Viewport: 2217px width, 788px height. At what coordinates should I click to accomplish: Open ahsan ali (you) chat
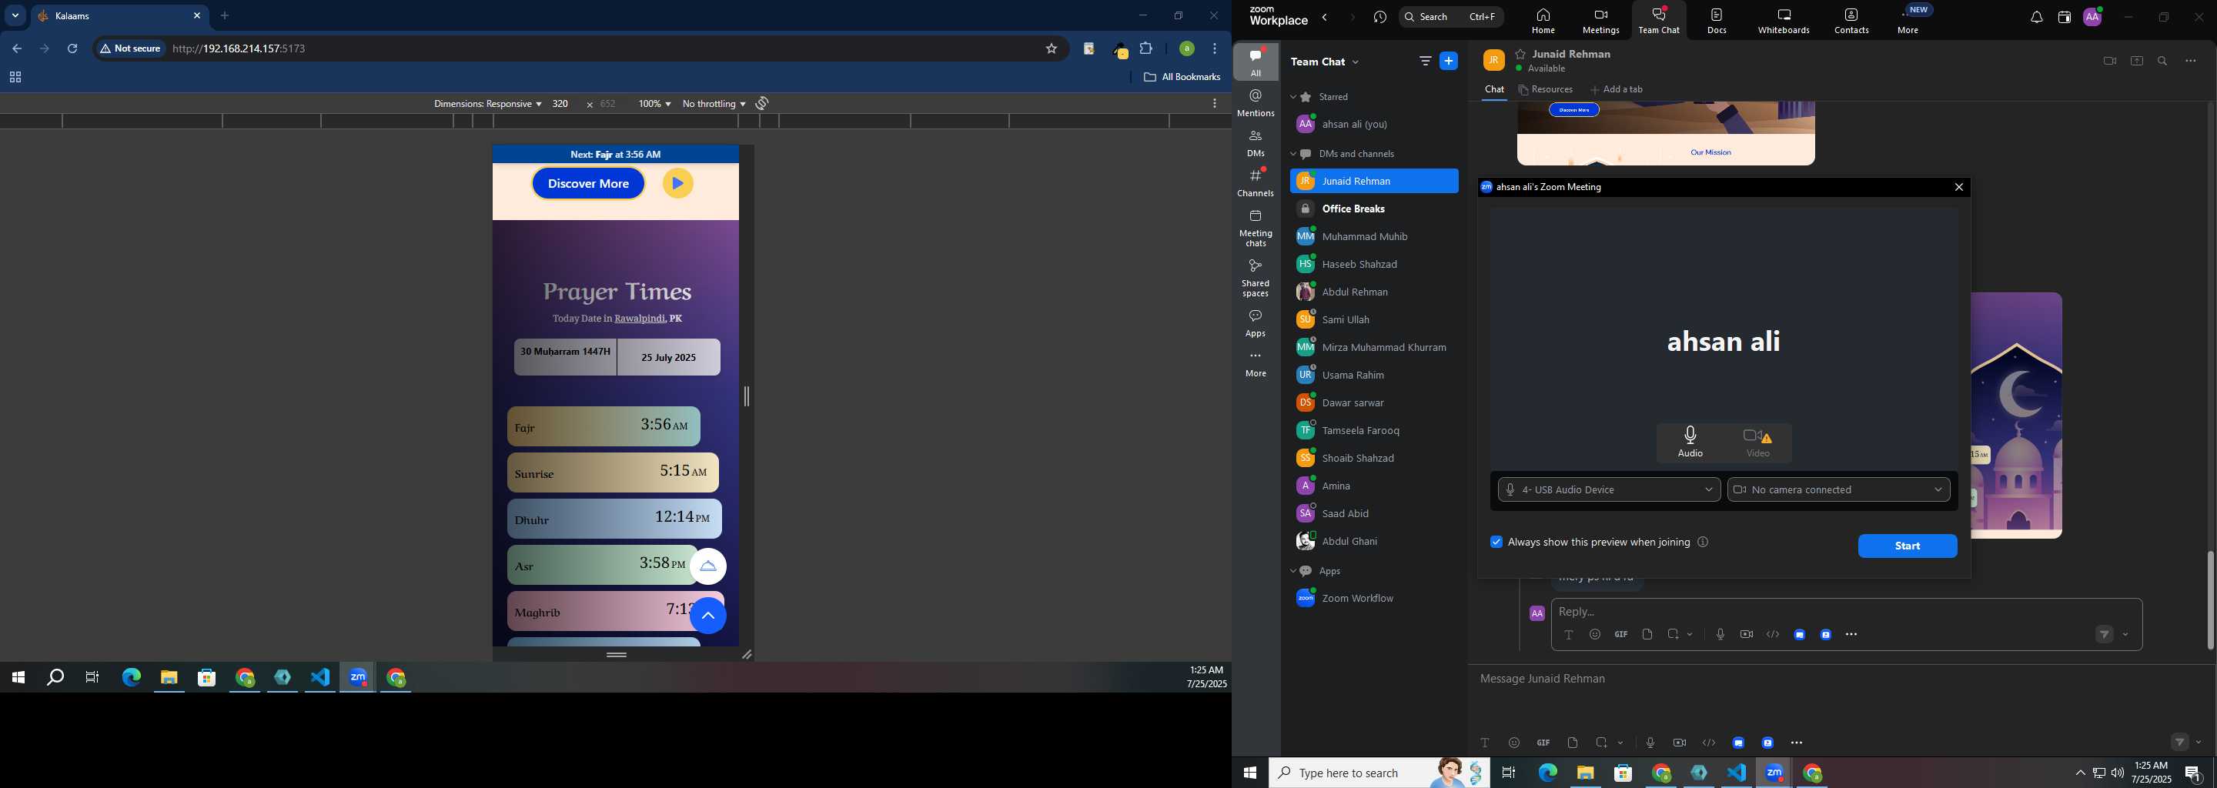point(1373,125)
